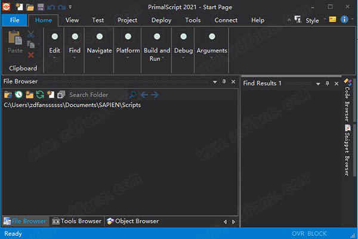Open the Code Browser side tab

pos(347,100)
